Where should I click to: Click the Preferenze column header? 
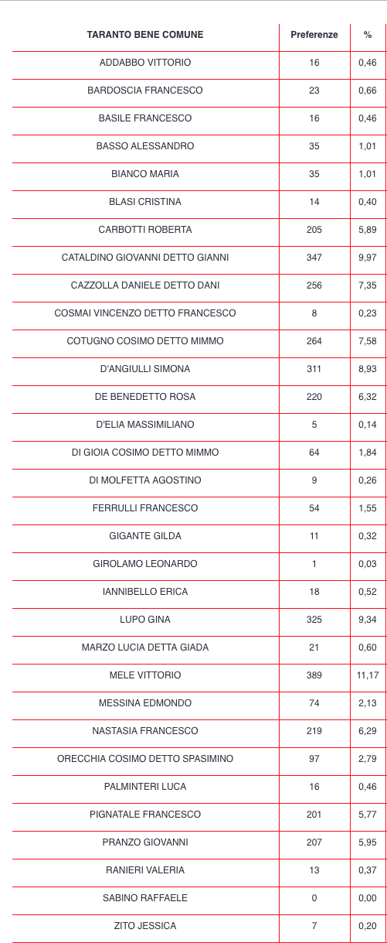pyautogui.click(x=314, y=35)
